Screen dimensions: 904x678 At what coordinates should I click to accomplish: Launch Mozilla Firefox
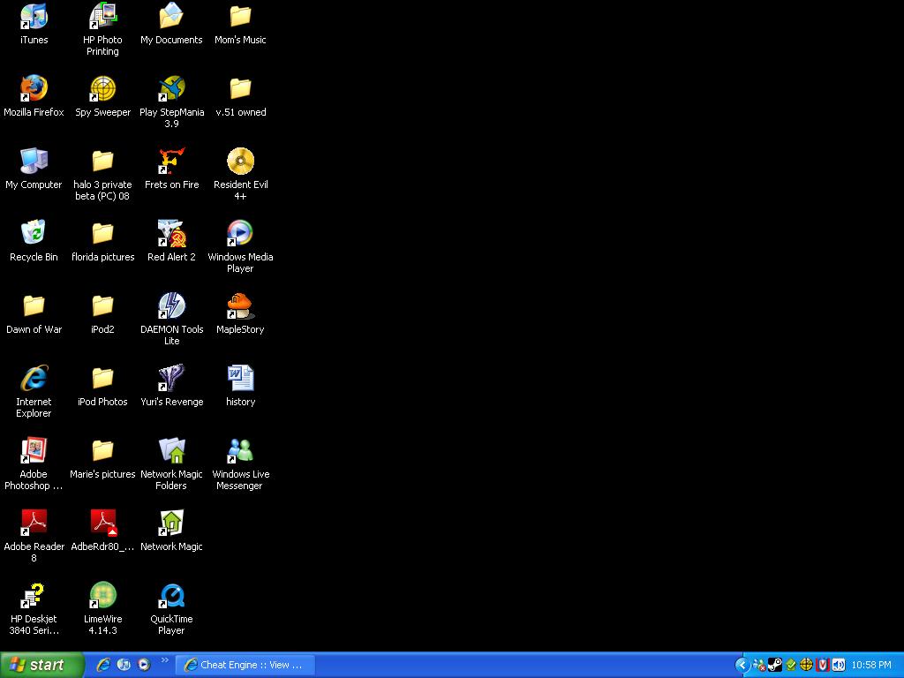point(34,91)
